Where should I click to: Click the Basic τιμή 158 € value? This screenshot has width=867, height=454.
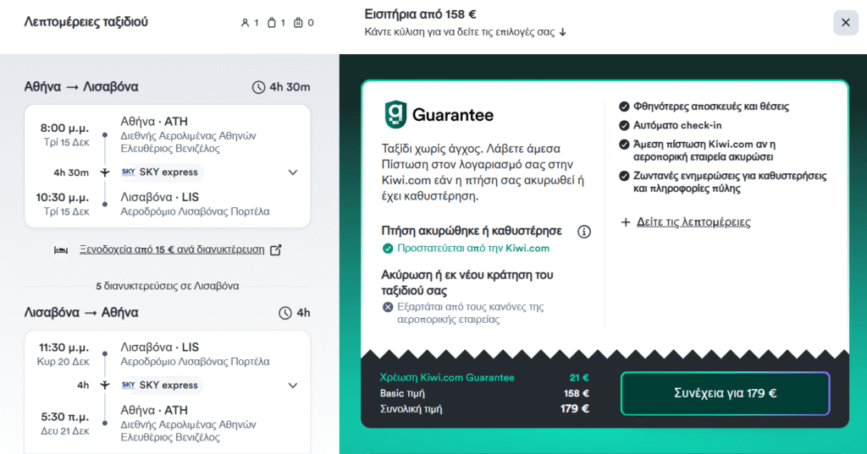(576, 393)
